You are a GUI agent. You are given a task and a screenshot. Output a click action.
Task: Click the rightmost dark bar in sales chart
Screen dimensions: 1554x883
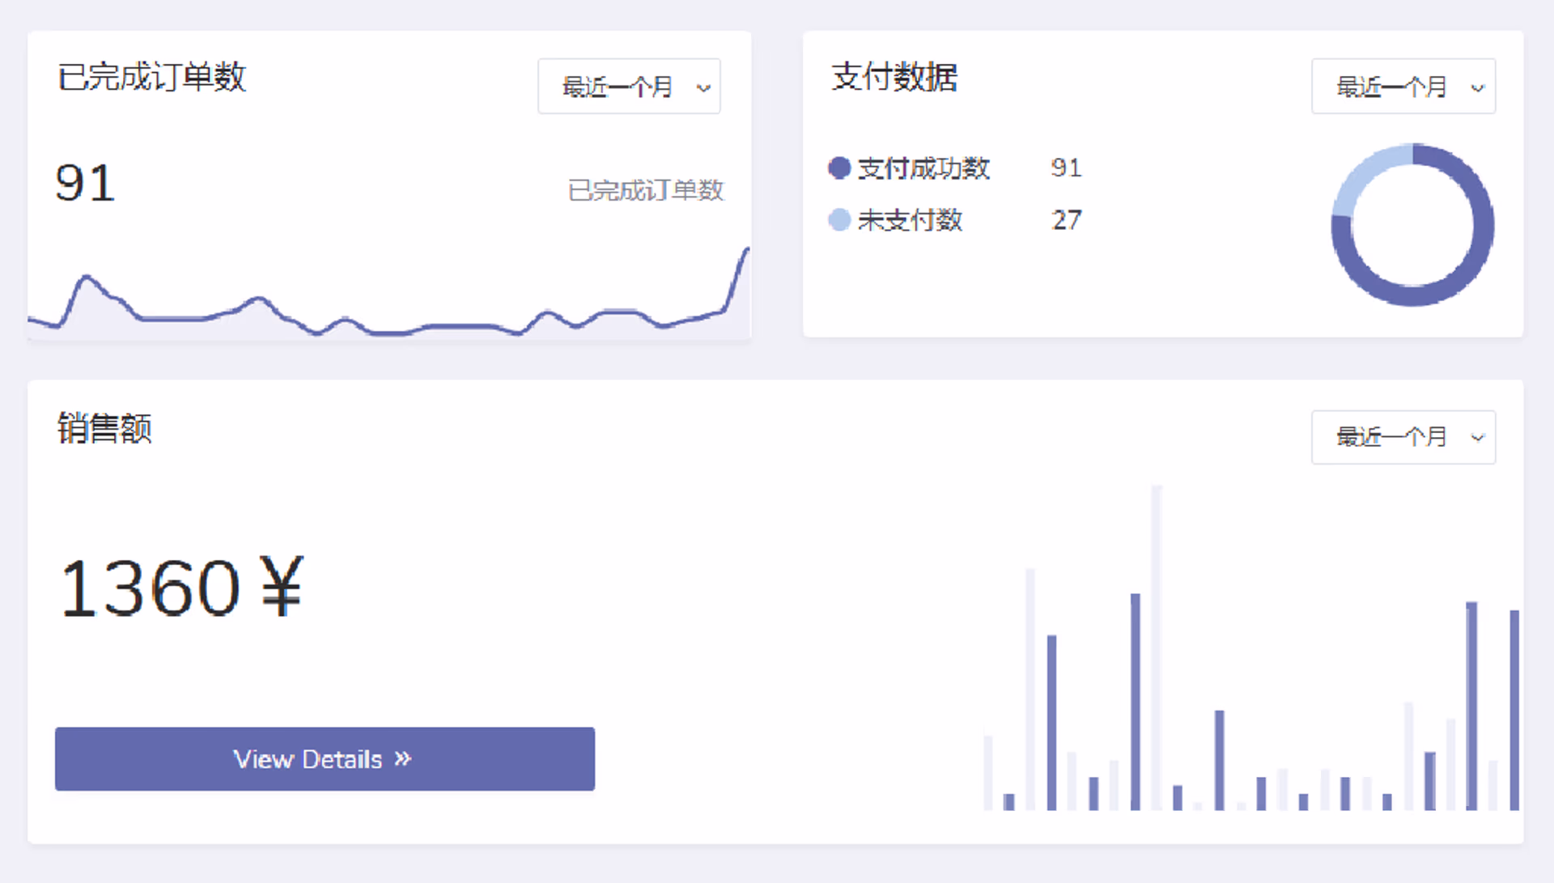point(1514,710)
